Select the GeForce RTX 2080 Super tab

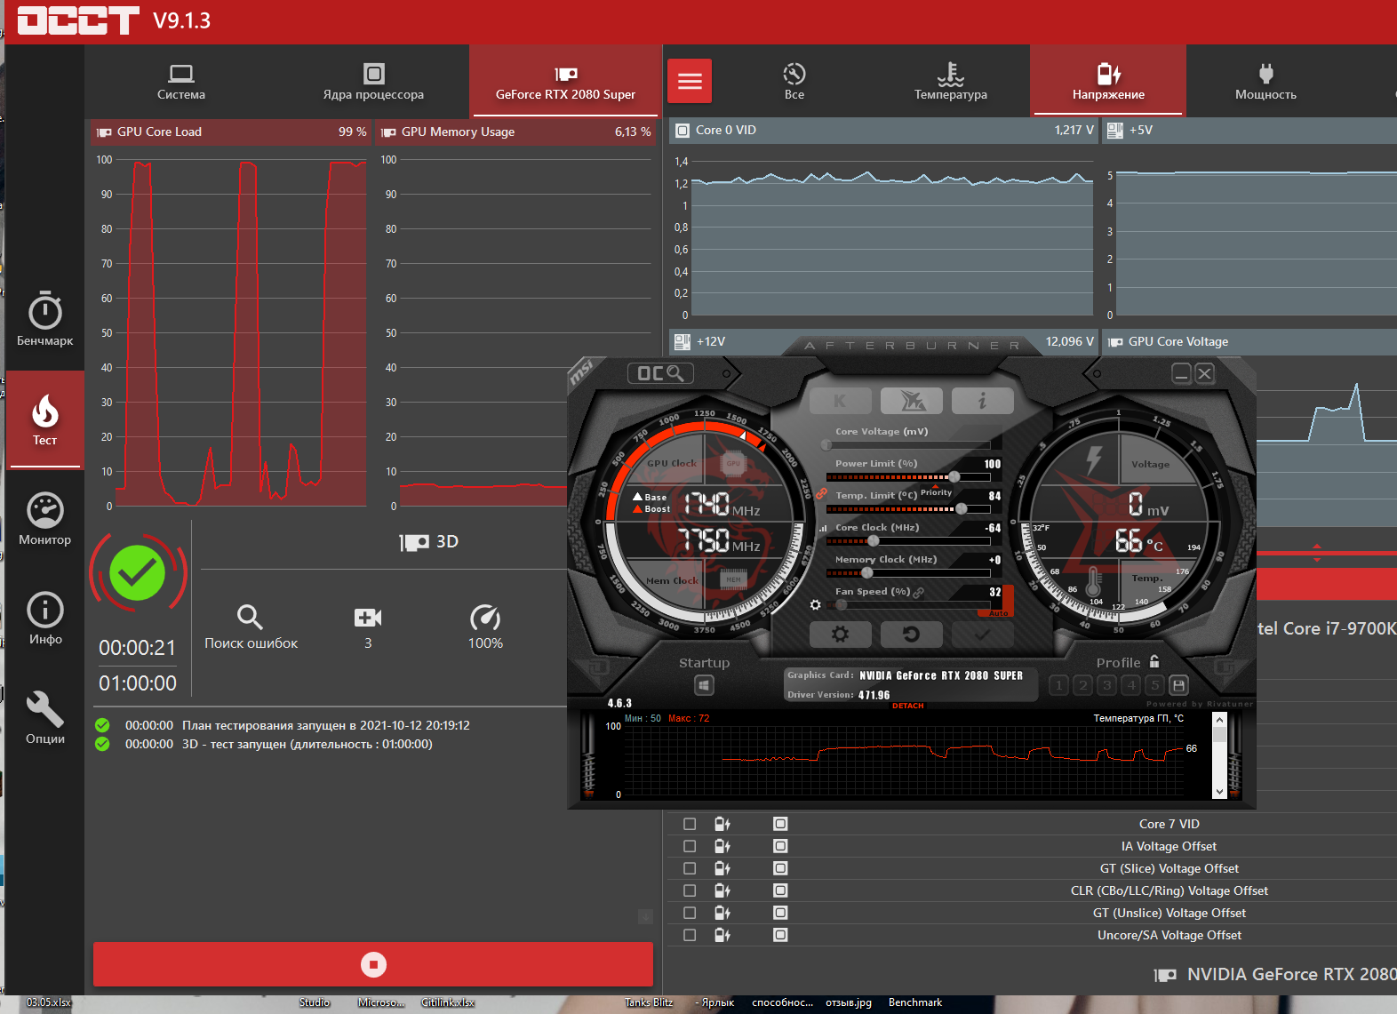(565, 83)
